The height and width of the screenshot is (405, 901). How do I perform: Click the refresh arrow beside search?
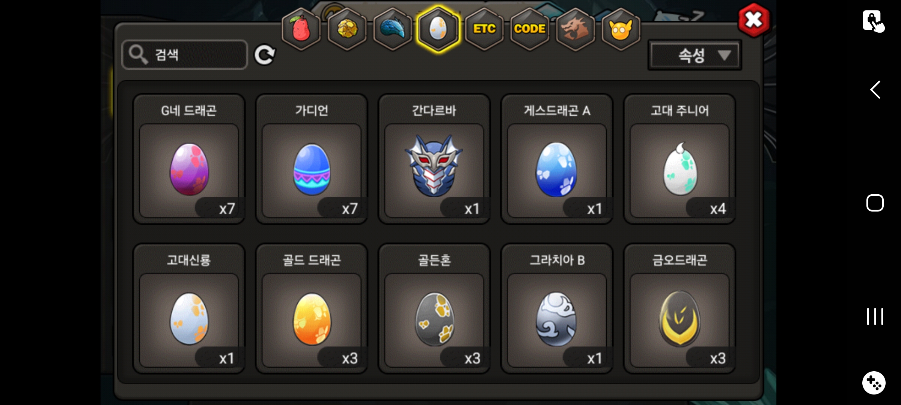point(265,55)
